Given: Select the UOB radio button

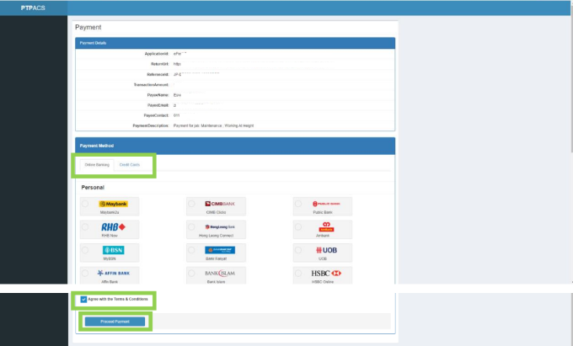Looking at the screenshot, I should coord(298,250).
